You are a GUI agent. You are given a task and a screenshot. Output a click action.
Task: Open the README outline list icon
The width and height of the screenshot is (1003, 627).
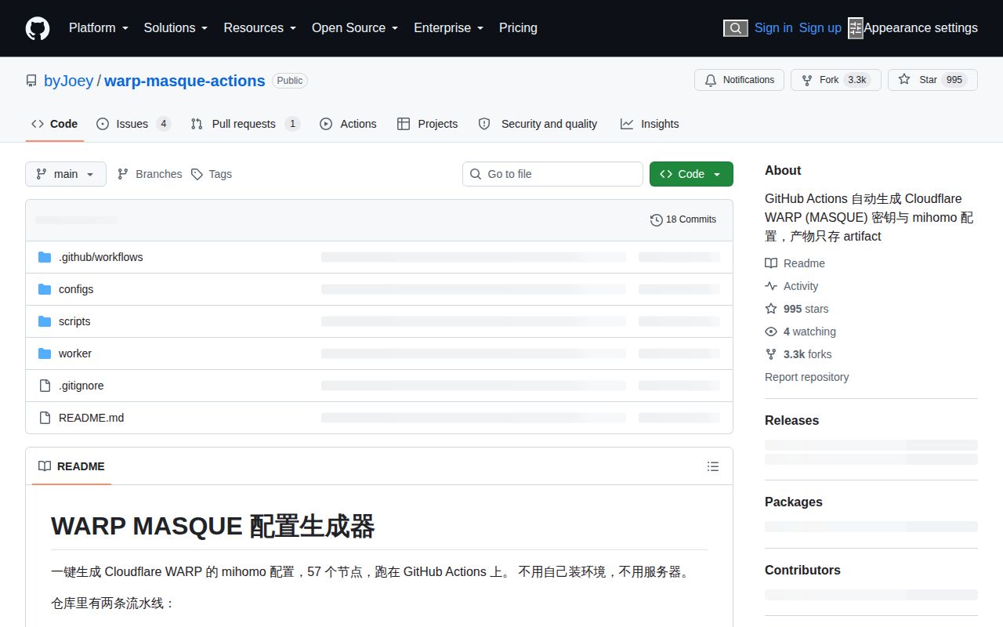[713, 466]
